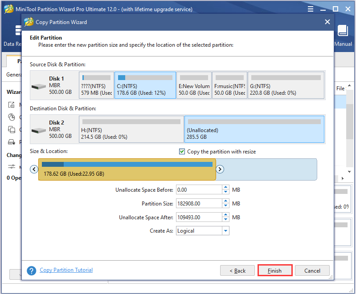The height and width of the screenshot is (294, 356).
Task: Click the Disk 2 drive icon
Action: pos(39,131)
